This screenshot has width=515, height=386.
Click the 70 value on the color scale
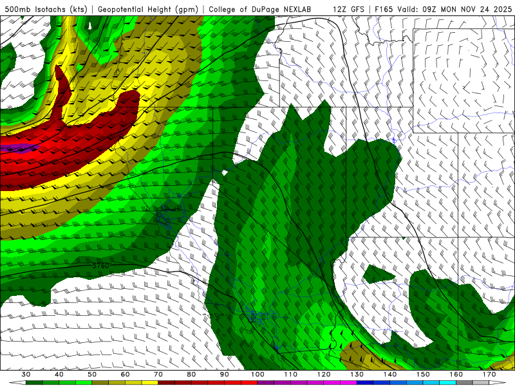pyautogui.click(x=158, y=374)
